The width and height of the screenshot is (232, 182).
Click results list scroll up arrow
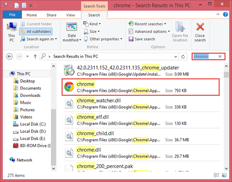[x=226, y=66]
